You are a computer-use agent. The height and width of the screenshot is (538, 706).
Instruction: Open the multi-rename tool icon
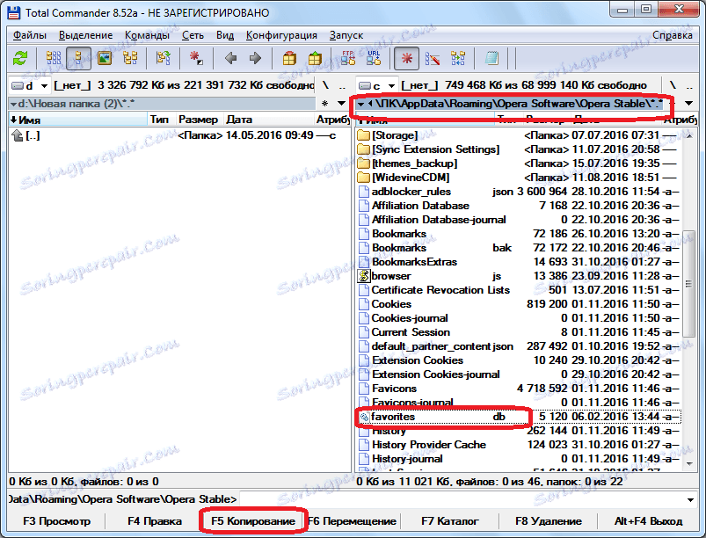[x=433, y=58]
